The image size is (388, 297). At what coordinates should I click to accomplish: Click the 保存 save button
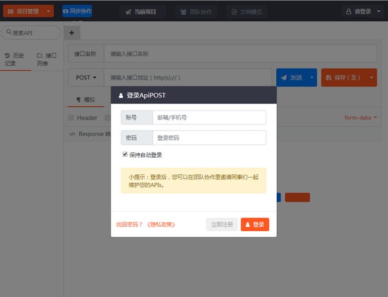click(343, 77)
